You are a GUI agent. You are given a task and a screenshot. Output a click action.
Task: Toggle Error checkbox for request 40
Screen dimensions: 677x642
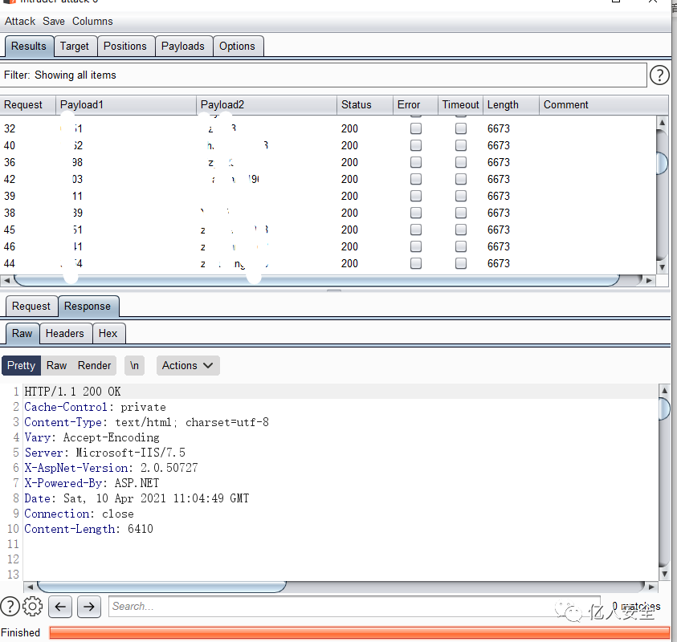(416, 145)
